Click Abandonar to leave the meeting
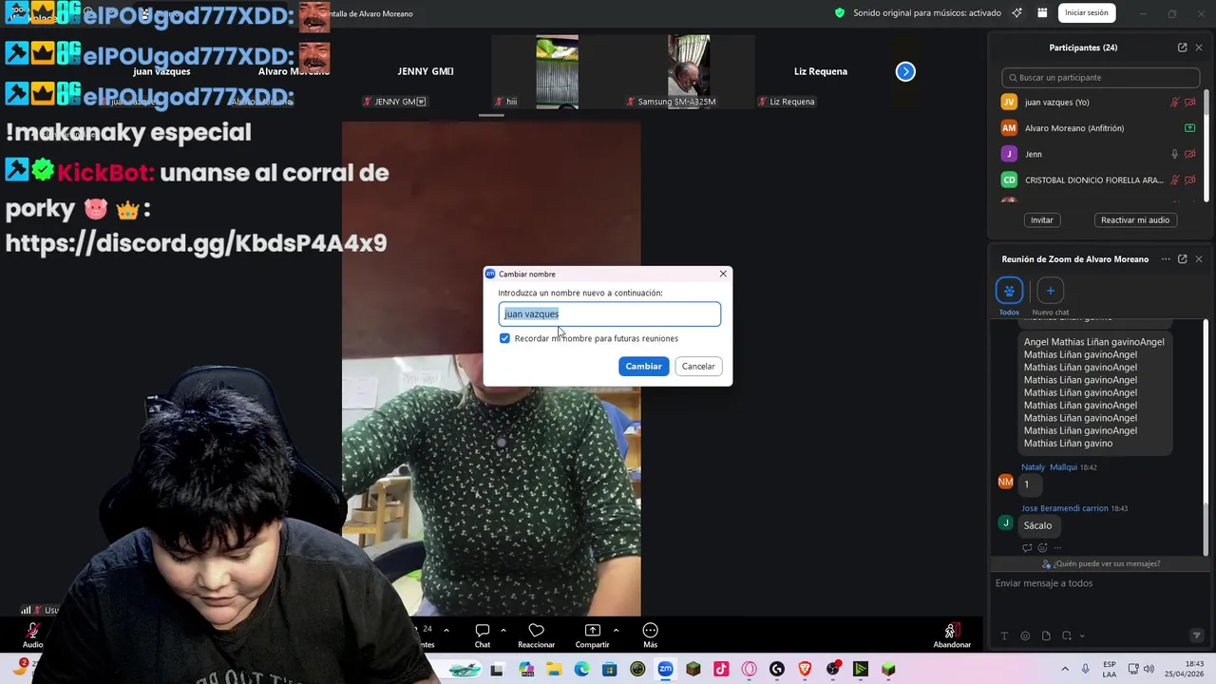Screen dimensions: 1216x684 [951, 636]
